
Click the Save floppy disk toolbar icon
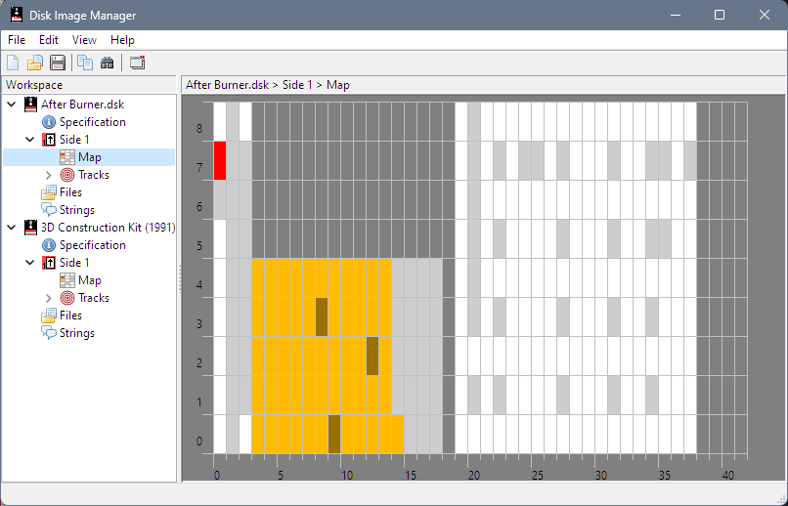point(58,63)
